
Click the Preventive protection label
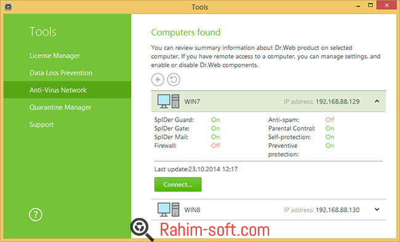(x=283, y=150)
